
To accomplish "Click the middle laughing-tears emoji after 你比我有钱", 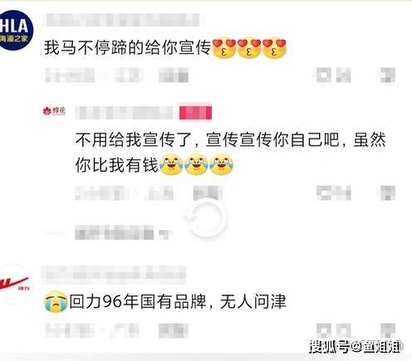I will 196,165.
